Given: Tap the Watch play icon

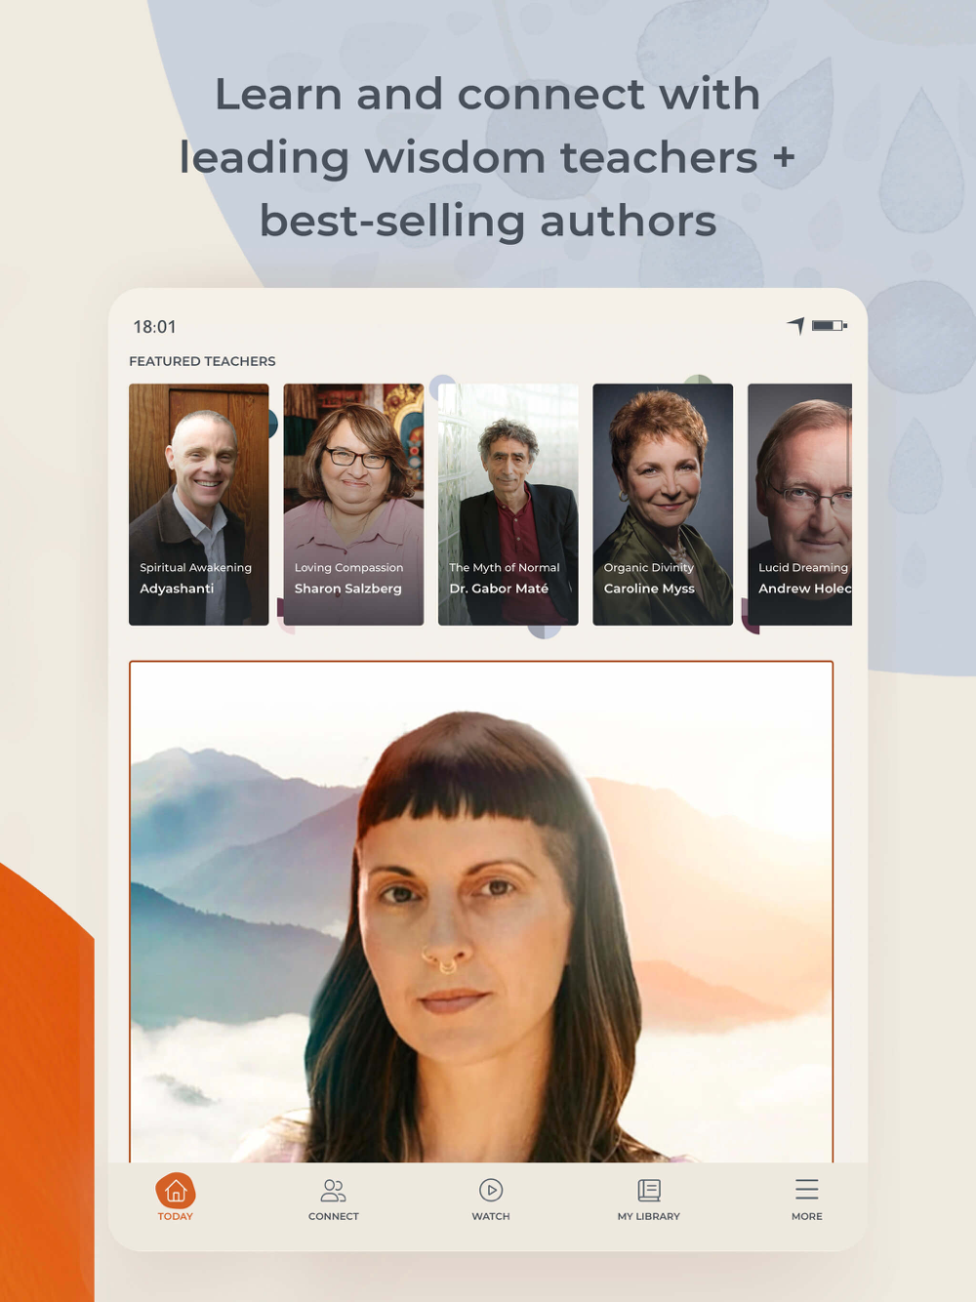Looking at the screenshot, I should [491, 1190].
